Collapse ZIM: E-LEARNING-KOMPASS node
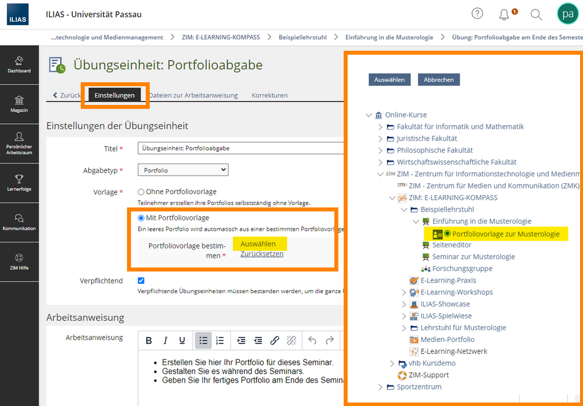The image size is (583, 406). click(x=392, y=198)
